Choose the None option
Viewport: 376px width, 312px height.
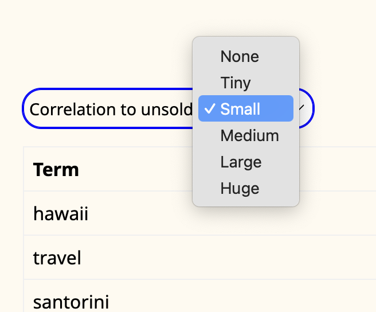coord(246,56)
